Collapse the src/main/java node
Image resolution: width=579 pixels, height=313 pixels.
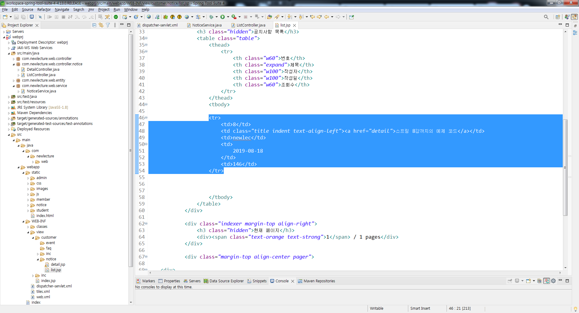pyautogui.click(x=9, y=53)
